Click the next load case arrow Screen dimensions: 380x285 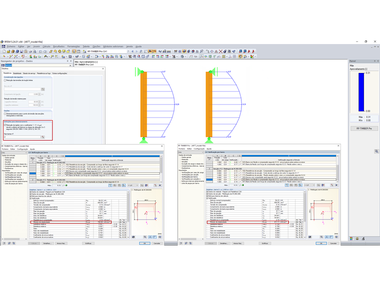pyautogui.click(x=136, y=51)
